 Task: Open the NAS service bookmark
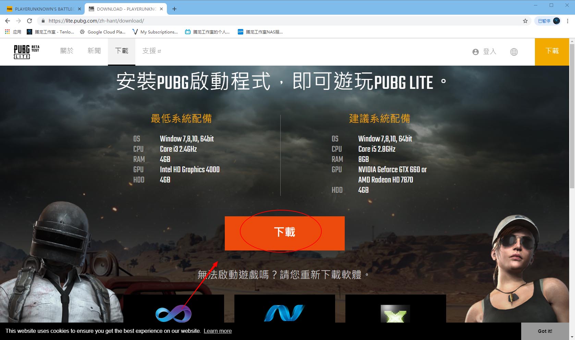tap(260, 32)
